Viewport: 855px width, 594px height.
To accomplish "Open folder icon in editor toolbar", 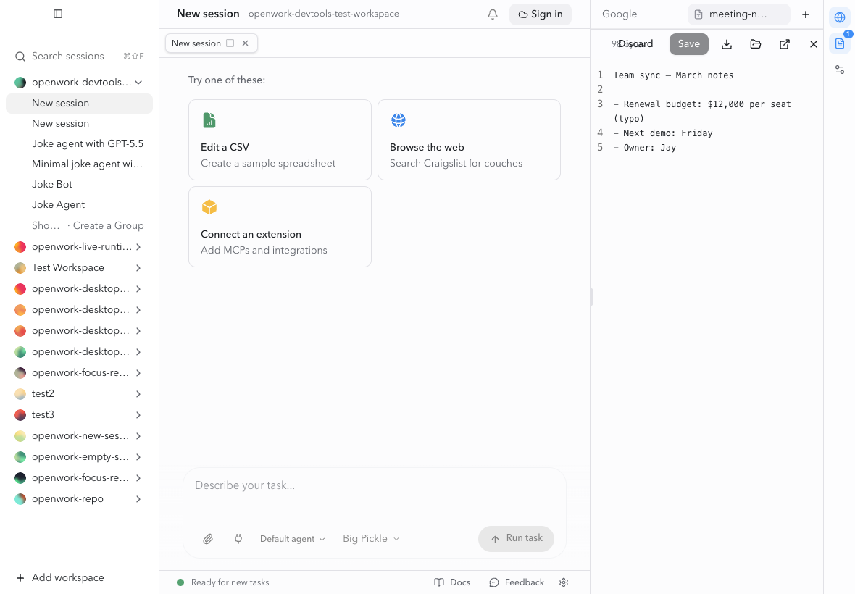I will point(755,44).
